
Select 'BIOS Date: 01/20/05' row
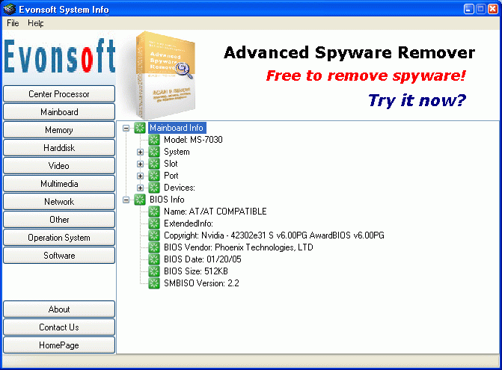pyautogui.click(x=202, y=259)
